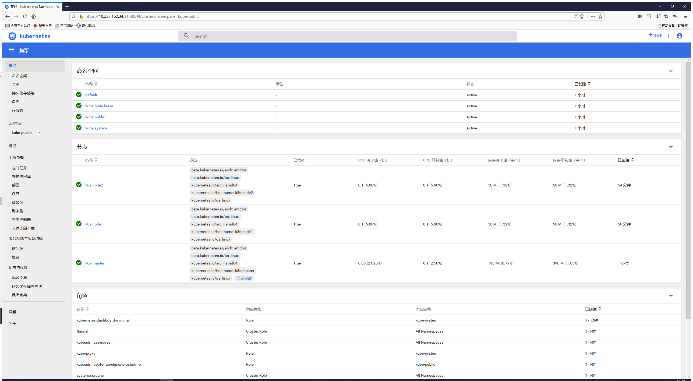
Task: Select 工作负载 in the sidebar
Action: (17, 158)
